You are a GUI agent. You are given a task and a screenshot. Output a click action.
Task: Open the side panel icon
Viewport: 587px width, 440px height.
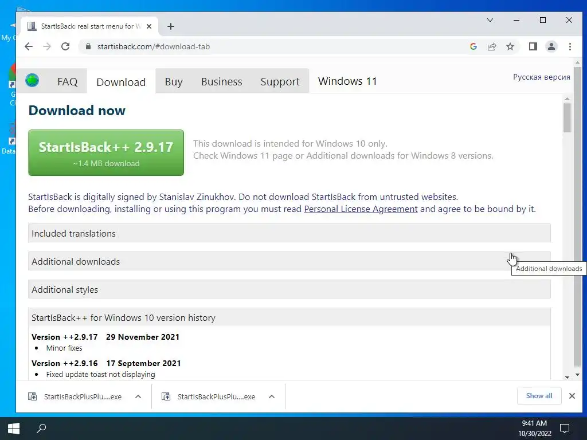click(x=533, y=46)
